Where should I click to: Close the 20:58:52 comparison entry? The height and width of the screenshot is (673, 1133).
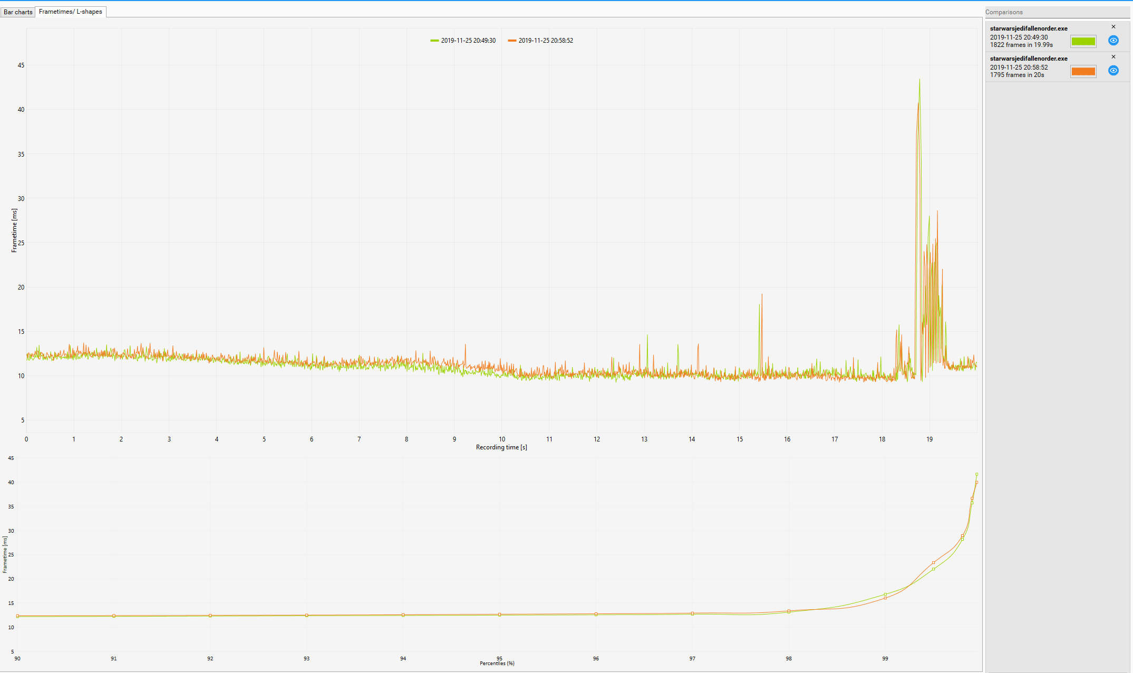[1113, 57]
